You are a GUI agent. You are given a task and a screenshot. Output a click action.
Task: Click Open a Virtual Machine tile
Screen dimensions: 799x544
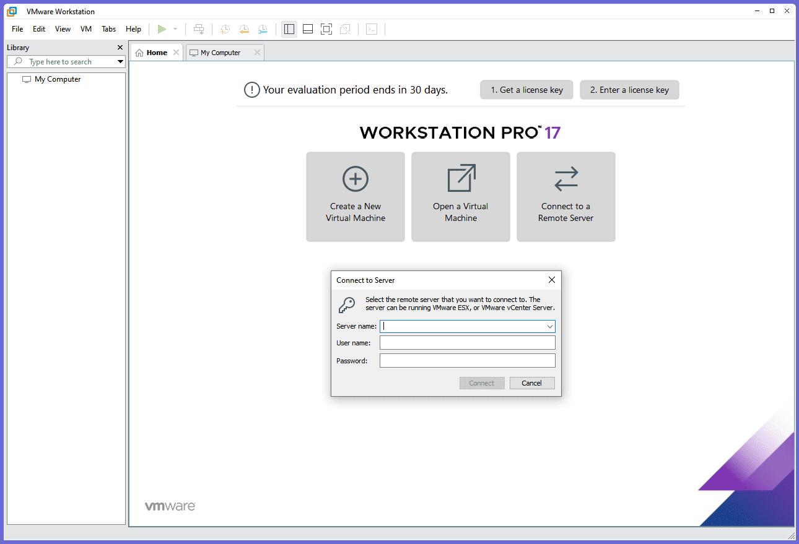pos(461,197)
